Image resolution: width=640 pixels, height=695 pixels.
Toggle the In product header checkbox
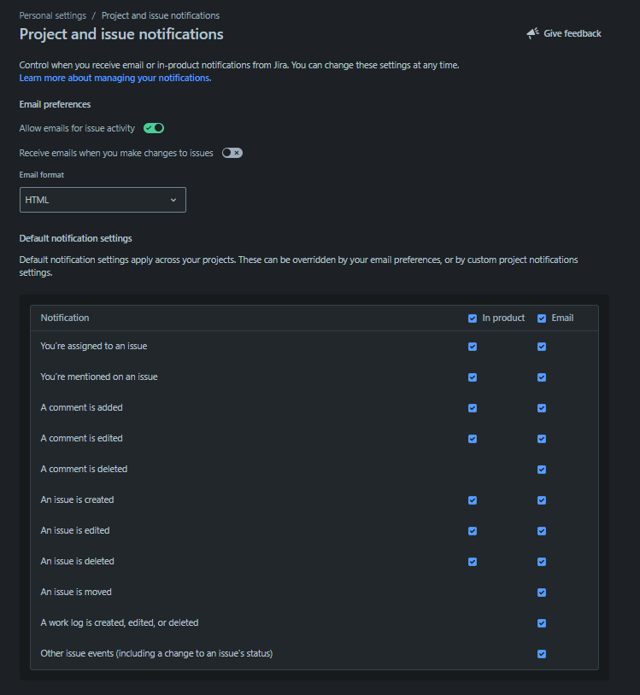click(x=473, y=318)
